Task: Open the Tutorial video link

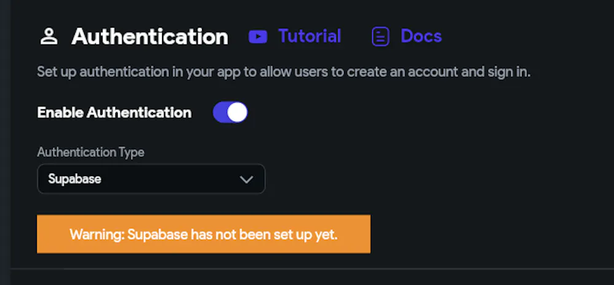Action: (309, 36)
